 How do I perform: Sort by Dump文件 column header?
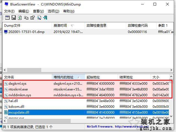tap(27, 26)
